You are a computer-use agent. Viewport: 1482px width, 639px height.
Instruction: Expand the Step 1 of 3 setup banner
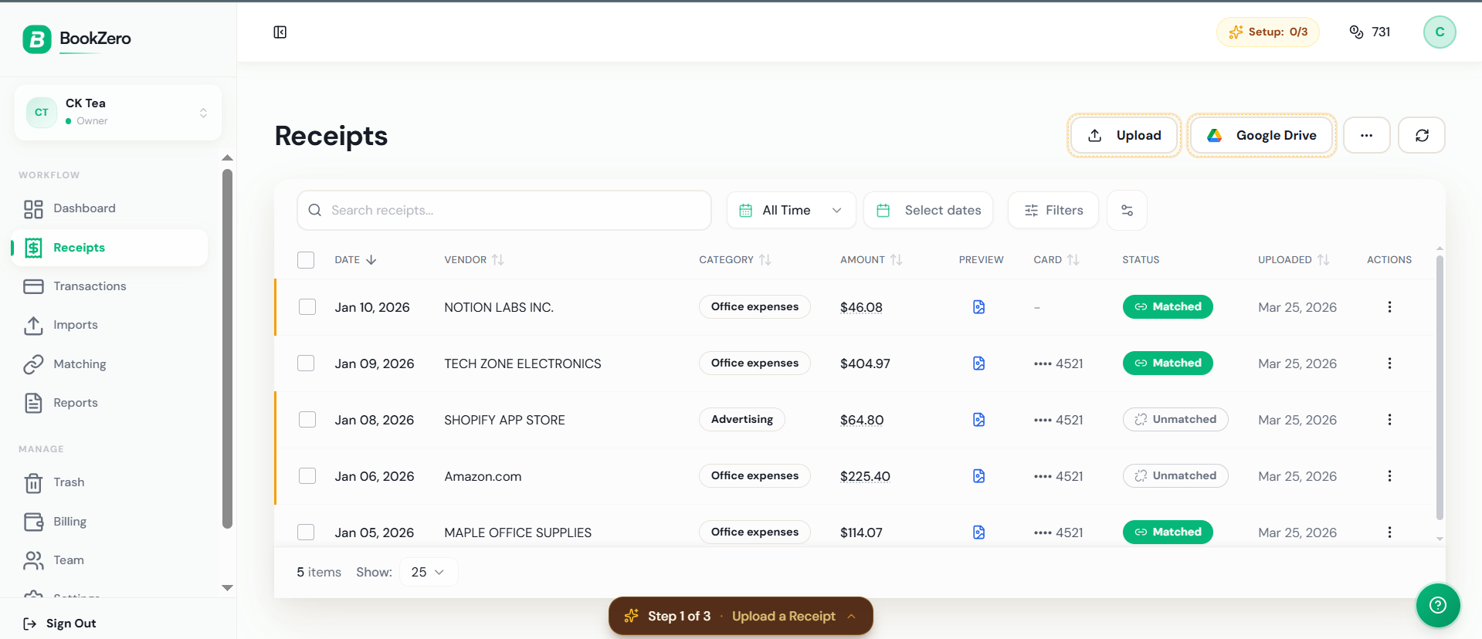click(x=741, y=616)
